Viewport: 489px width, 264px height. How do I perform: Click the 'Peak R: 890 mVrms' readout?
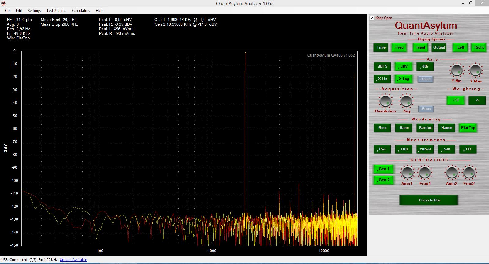[x=117, y=33]
